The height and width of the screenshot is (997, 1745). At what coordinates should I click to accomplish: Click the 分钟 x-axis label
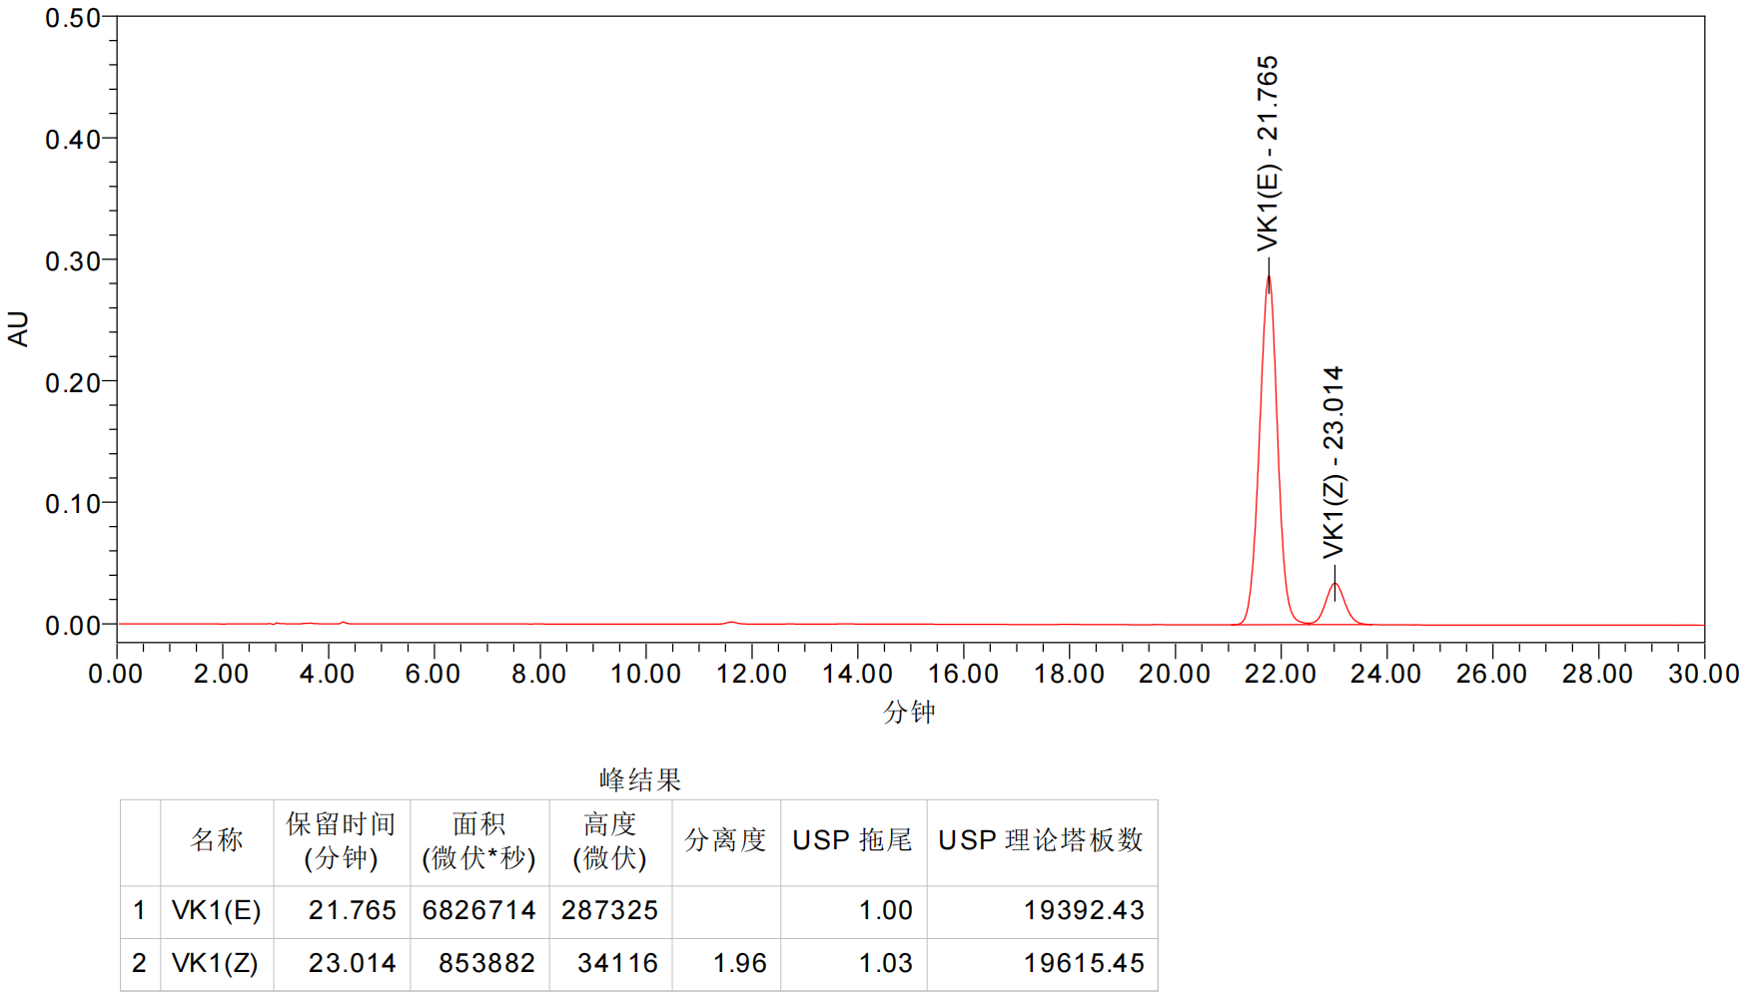point(909,712)
